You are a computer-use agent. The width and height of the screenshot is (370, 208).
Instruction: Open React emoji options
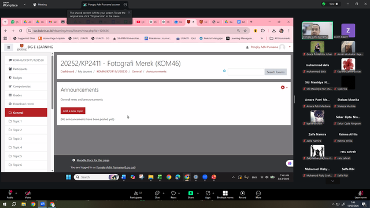173,195
